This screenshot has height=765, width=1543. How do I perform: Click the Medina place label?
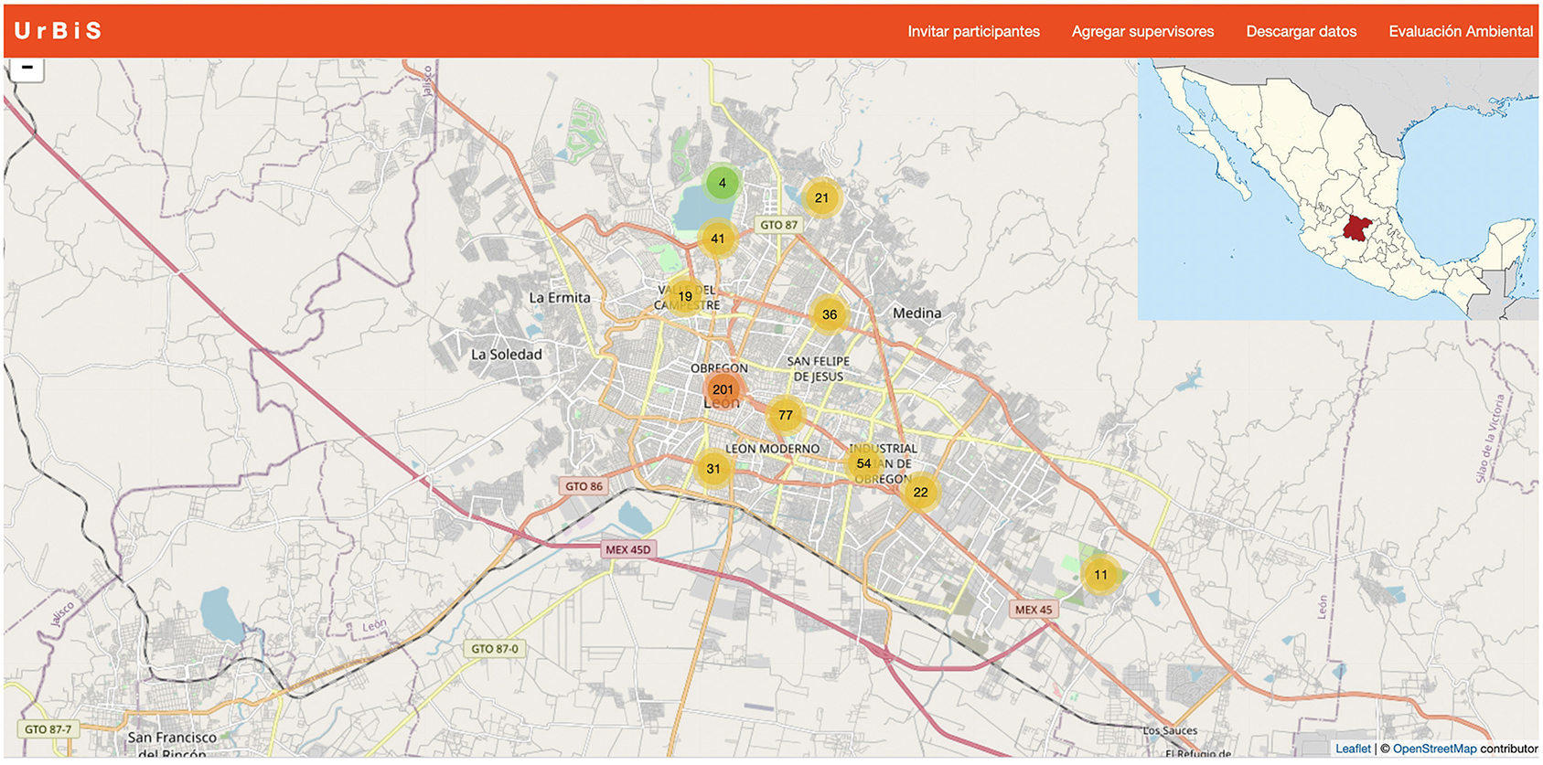pos(916,313)
